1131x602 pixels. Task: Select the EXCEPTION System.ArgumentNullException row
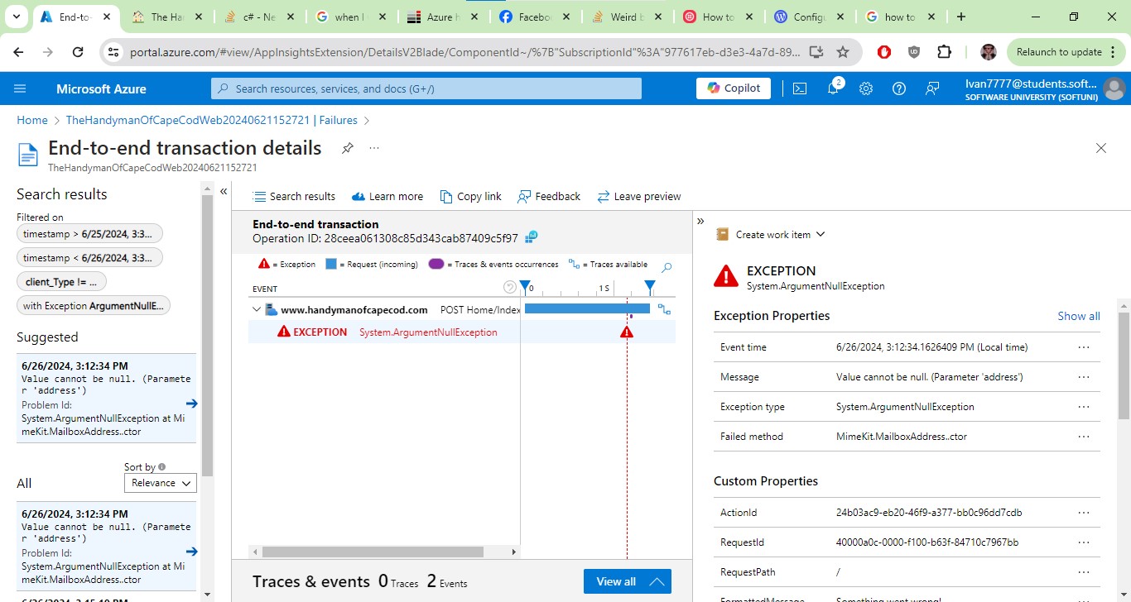pos(462,332)
